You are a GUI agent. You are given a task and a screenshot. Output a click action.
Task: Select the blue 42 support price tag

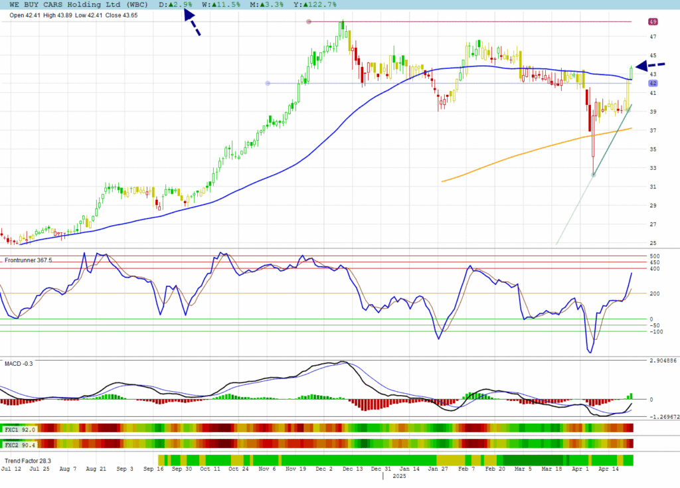coord(653,83)
